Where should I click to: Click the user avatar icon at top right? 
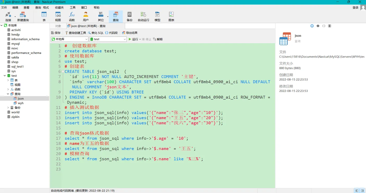pyautogui.click(x=363, y=8)
